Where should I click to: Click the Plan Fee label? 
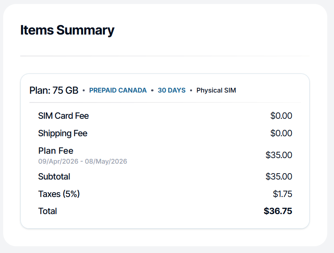click(x=56, y=151)
